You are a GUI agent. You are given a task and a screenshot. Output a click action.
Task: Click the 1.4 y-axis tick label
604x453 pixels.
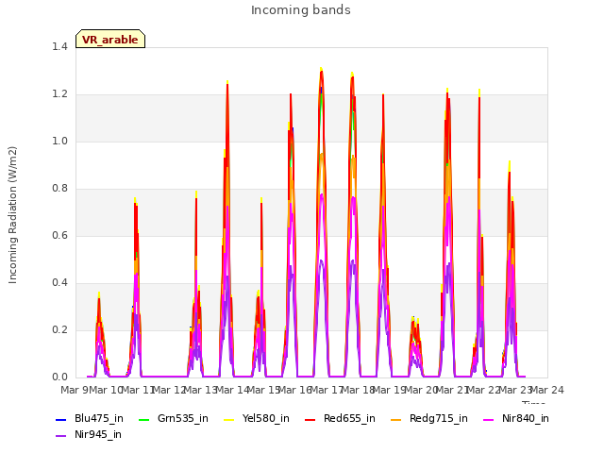[x=59, y=47]
